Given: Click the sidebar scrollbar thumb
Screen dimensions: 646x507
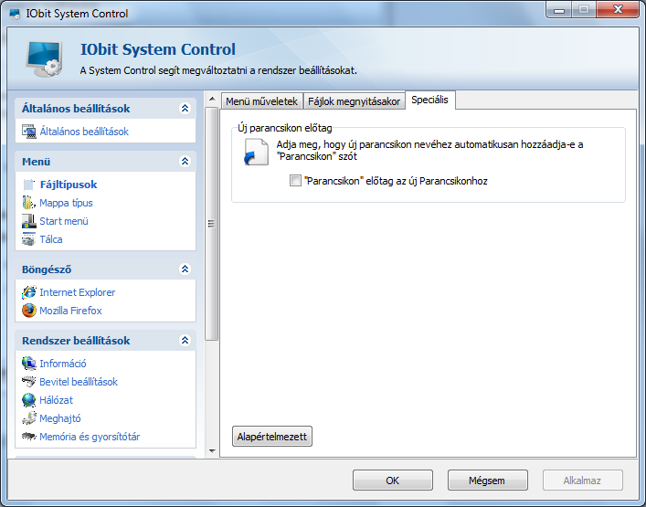Looking at the screenshot, I should click(x=212, y=224).
